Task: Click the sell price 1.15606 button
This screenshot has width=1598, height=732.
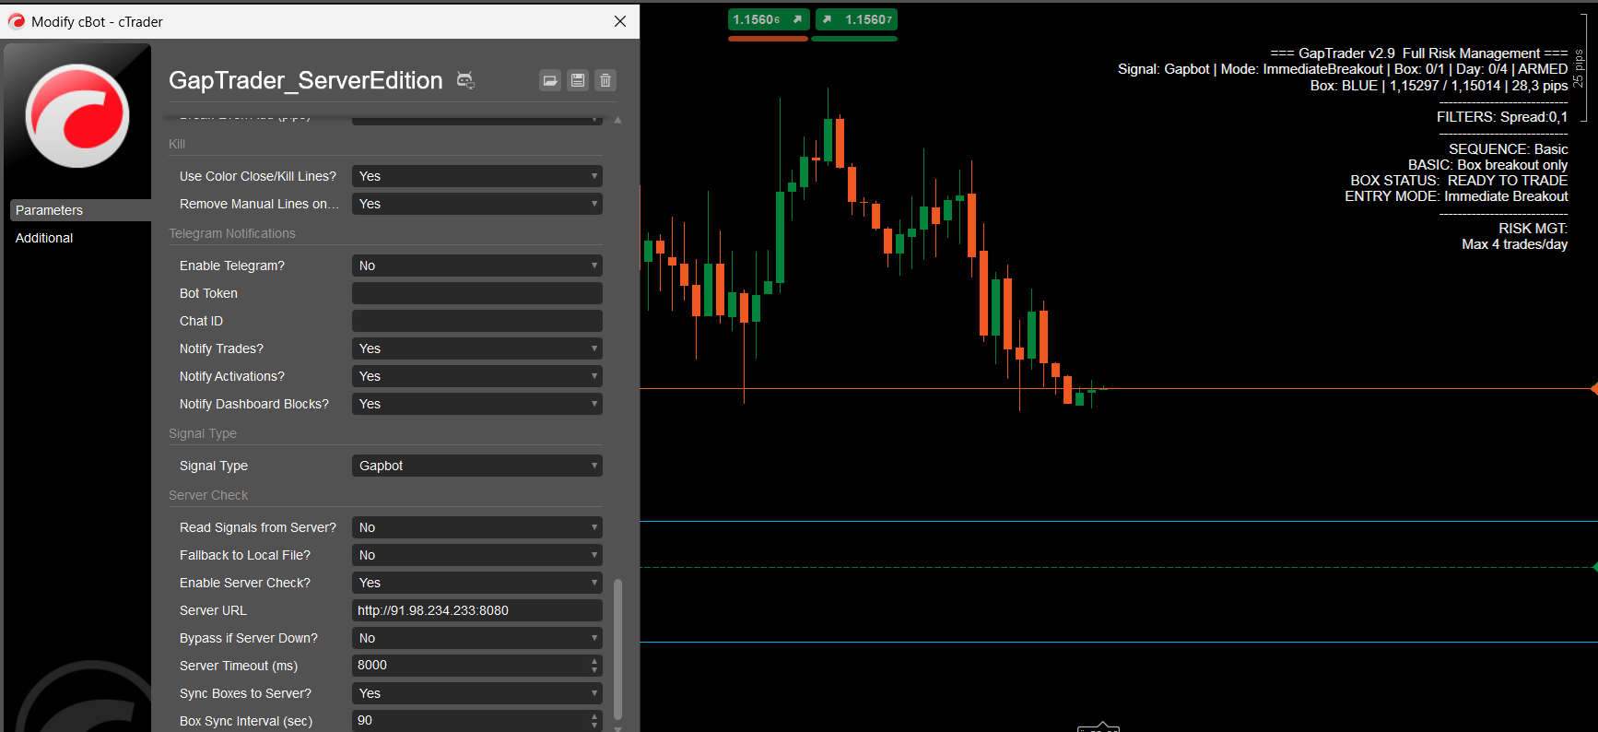Action: pyautogui.click(x=768, y=19)
